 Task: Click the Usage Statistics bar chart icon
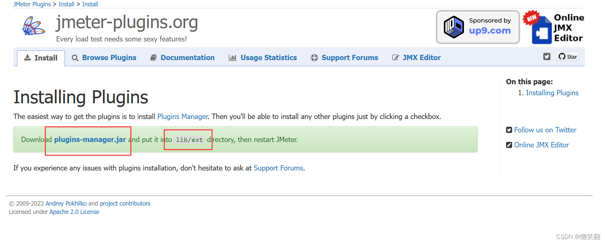[x=232, y=58]
